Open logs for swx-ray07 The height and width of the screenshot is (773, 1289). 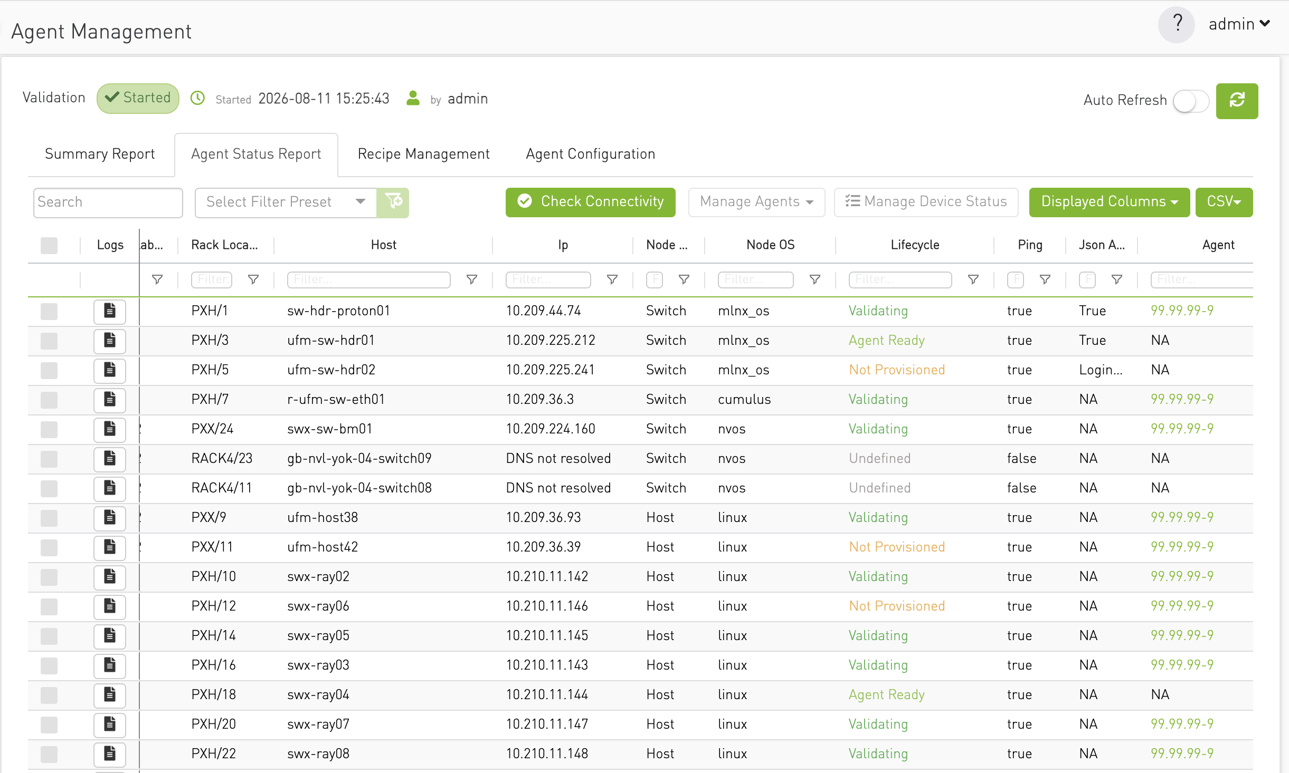click(x=110, y=724)
